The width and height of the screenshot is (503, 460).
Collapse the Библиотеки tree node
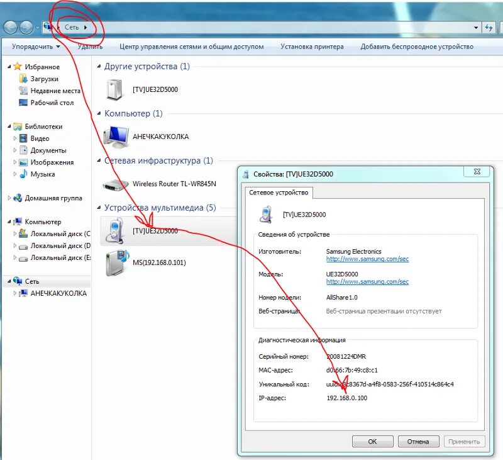click(9, 126)
